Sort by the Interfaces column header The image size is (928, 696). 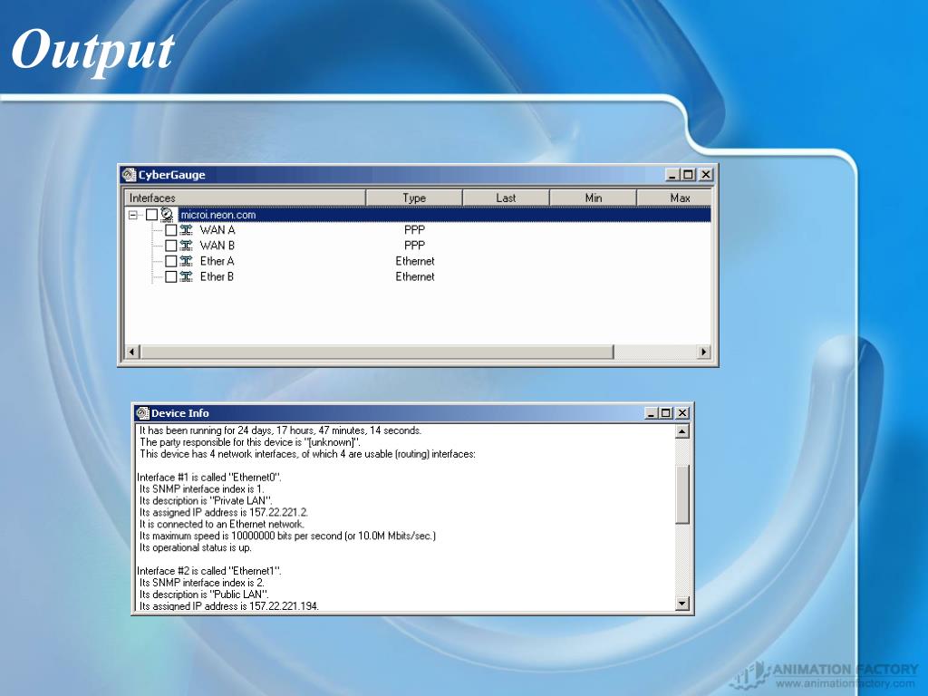(x=245, y=198)
